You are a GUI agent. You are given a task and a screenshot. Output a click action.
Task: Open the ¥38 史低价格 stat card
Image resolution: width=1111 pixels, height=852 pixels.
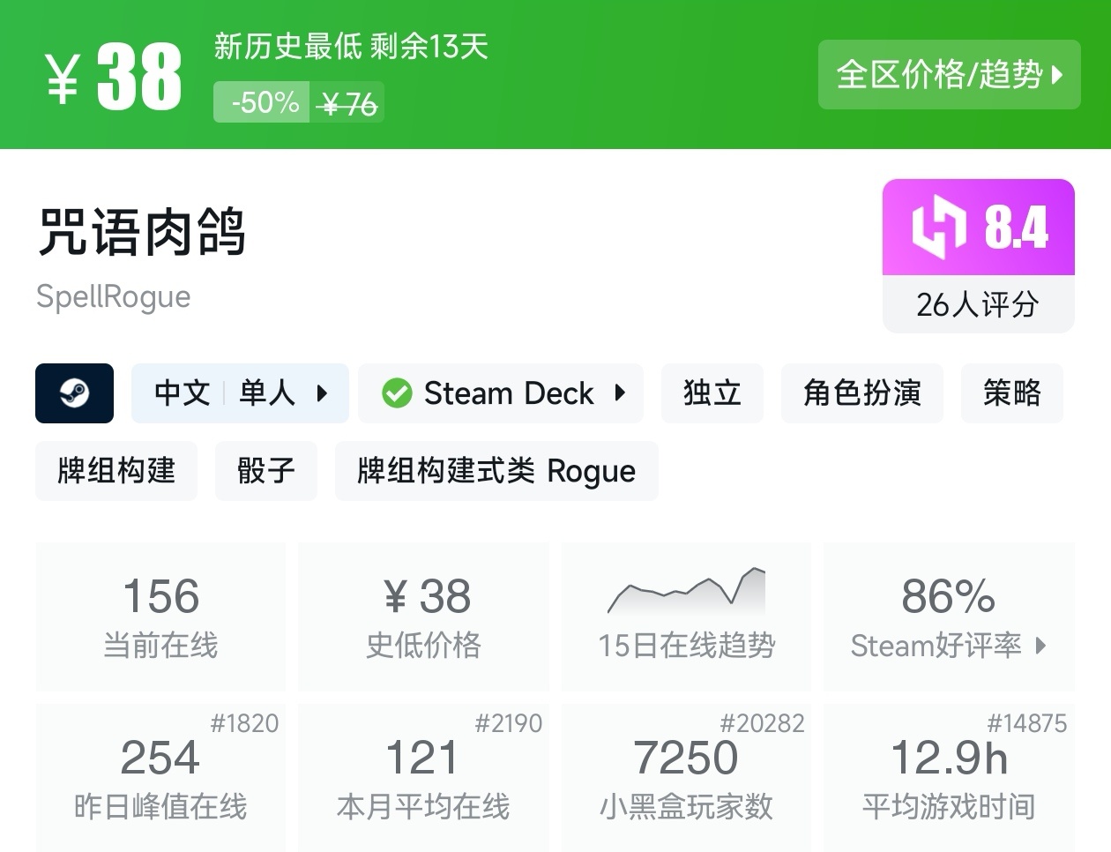coord(423,617)
